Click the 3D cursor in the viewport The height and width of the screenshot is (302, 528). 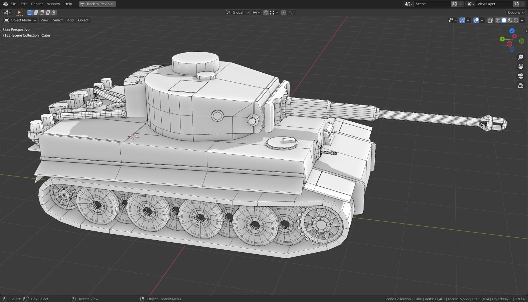(133, 137)
